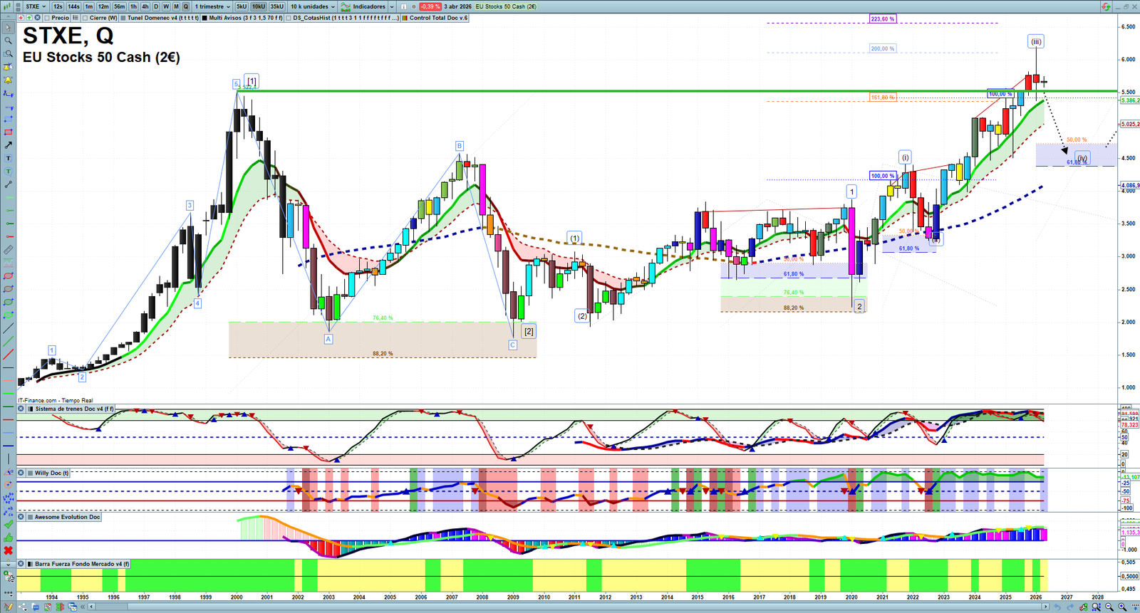Image resolution: width=1140 pixels, height=613 pixels.
Task: Click the green thumbs-up icon in left toolbar
Action: click(x=9, y=538)
